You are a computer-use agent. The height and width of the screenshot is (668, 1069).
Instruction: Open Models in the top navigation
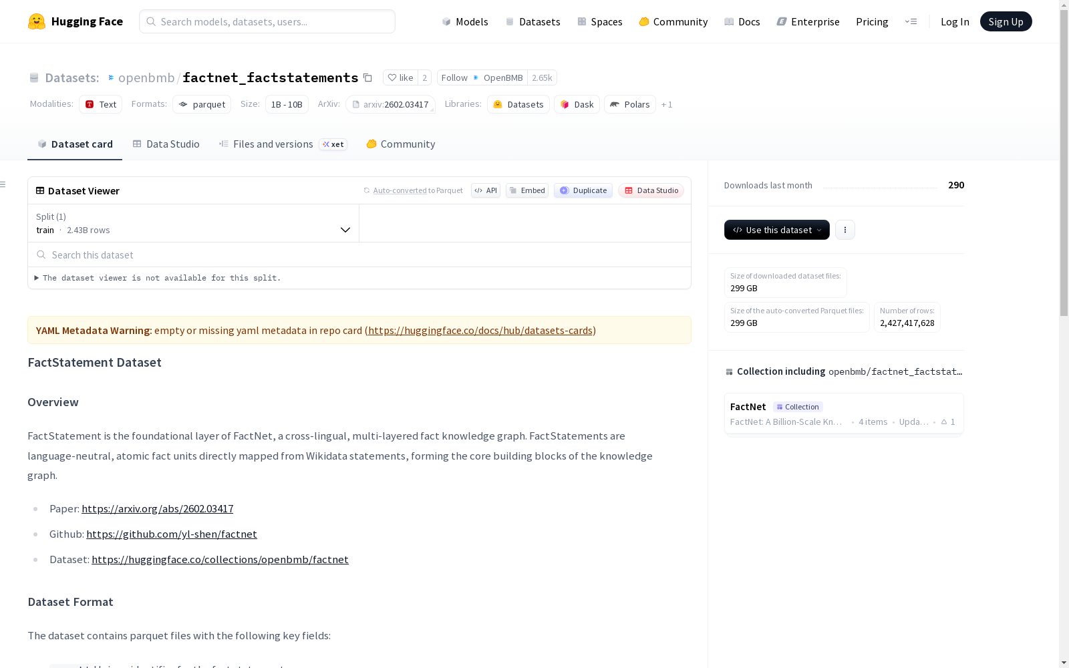465,21
